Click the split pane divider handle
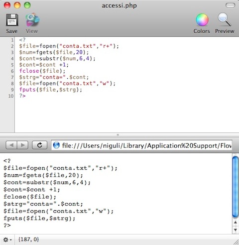The image size is (239, 245). point(118,135)
